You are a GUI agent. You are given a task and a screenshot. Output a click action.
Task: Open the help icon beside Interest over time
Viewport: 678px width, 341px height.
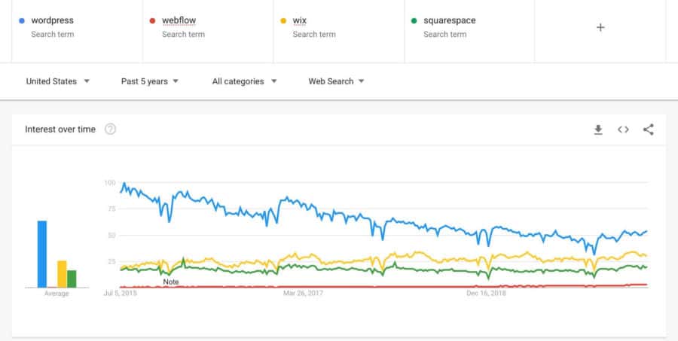110,129
